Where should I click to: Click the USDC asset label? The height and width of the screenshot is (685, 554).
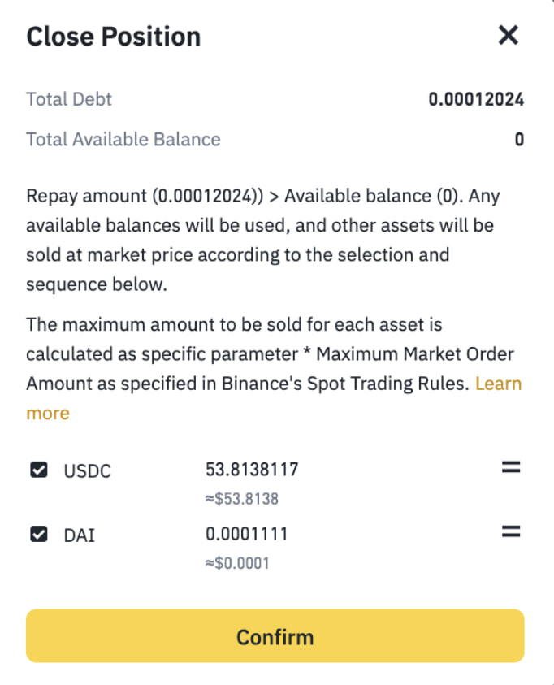(89, 470)
